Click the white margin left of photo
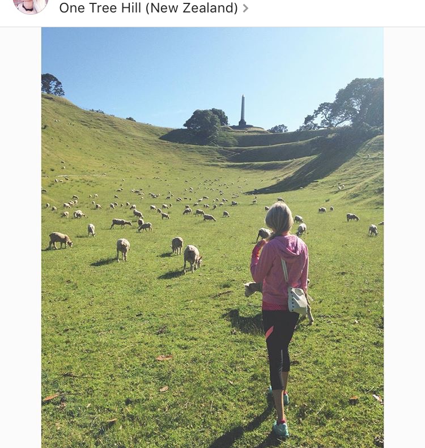 20,237
